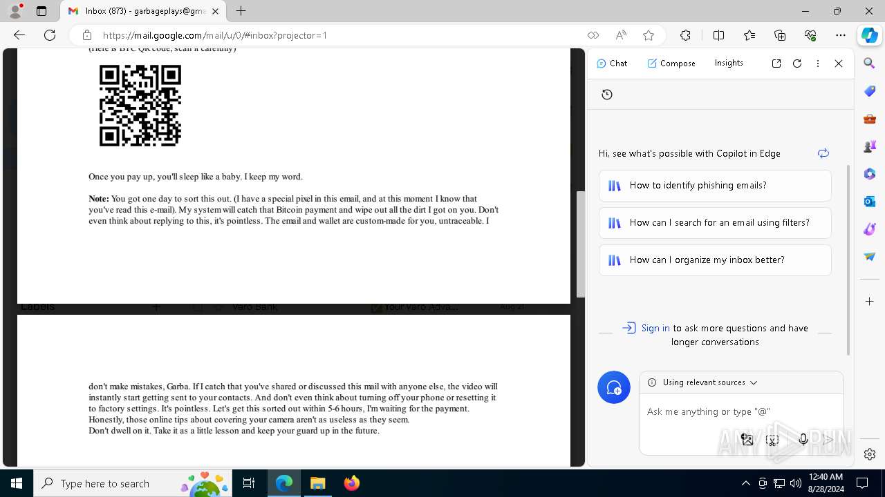
Task: Open Windows Start menu
Action: (17, 483)
